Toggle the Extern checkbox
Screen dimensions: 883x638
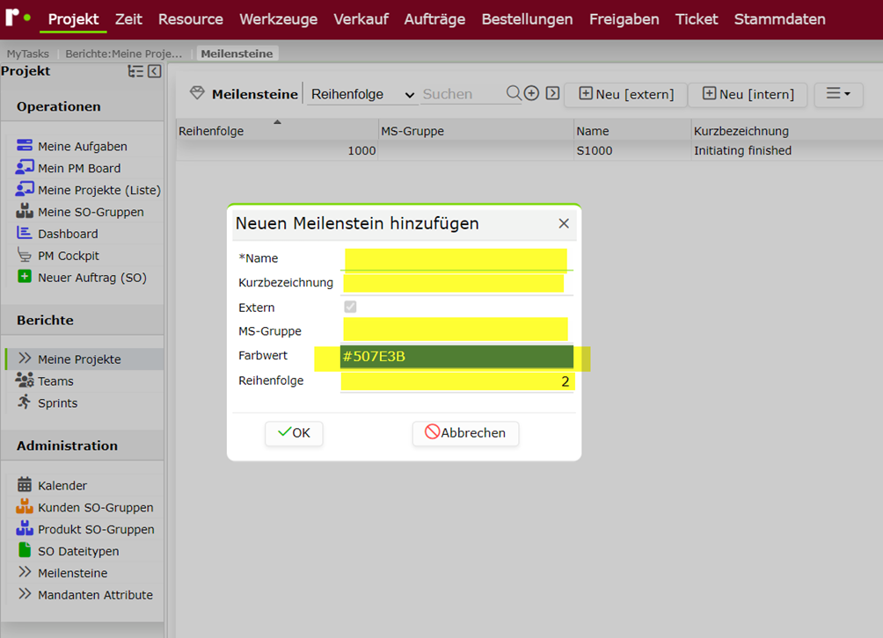[x=350, y=307]
